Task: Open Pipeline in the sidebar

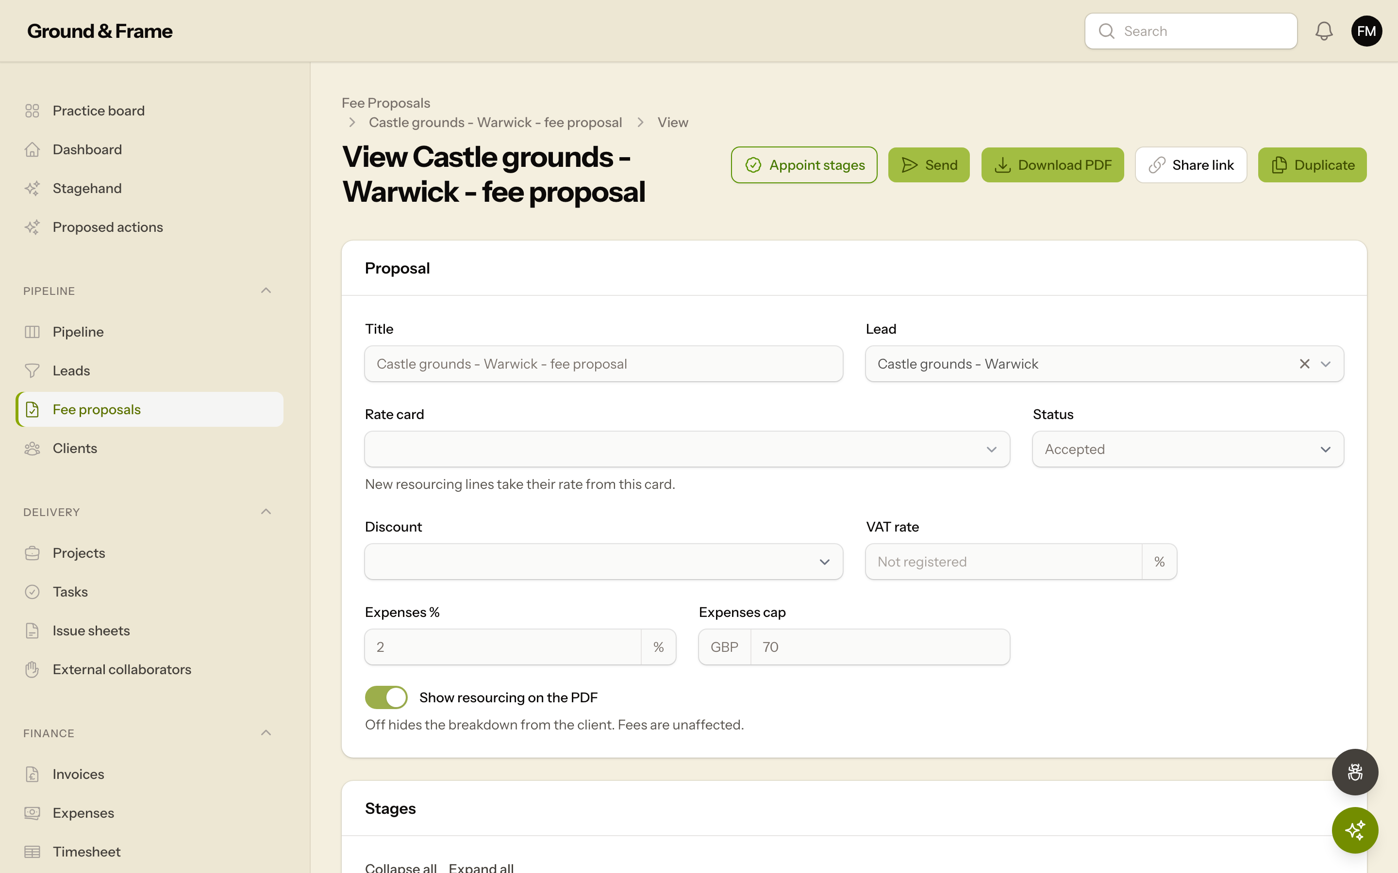Action: tap(149, 332)
